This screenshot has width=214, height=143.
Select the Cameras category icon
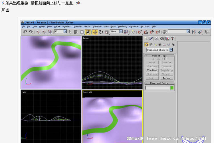coord(160,45)
